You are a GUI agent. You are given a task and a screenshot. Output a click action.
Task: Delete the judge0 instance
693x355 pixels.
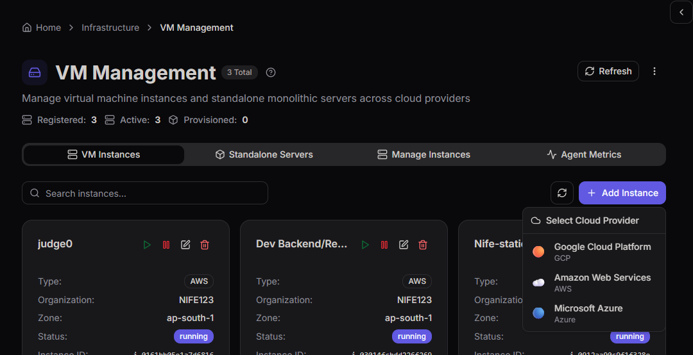(205, 245)
